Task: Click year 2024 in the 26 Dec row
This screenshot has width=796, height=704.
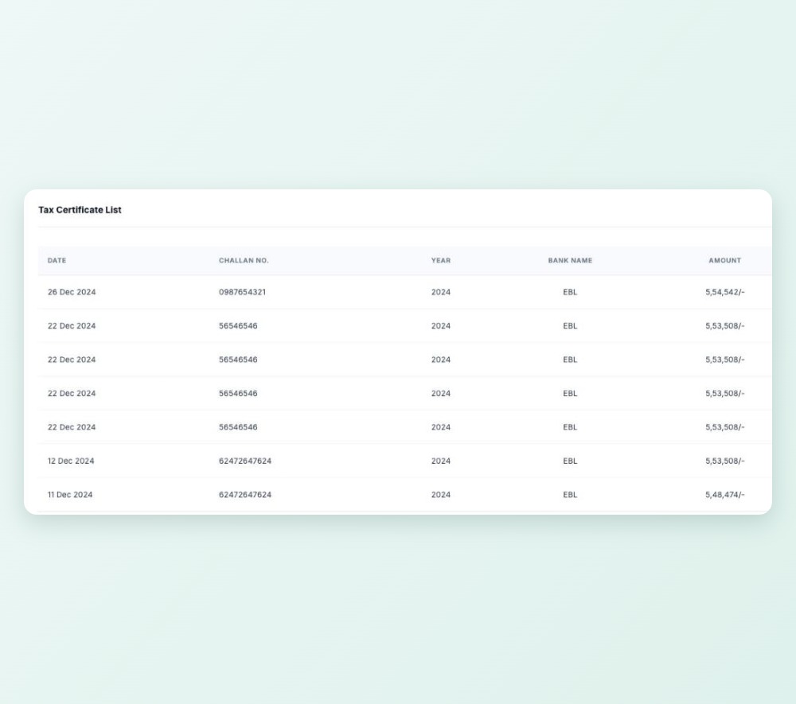Action: [441, 292]
